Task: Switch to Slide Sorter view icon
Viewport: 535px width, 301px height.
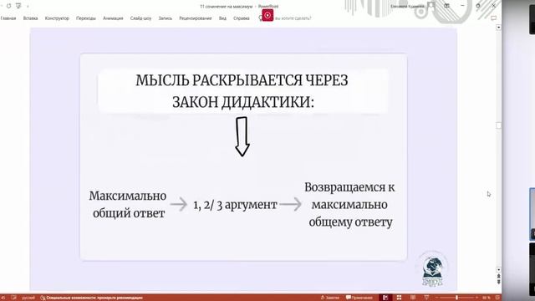Action: [399, 298]
